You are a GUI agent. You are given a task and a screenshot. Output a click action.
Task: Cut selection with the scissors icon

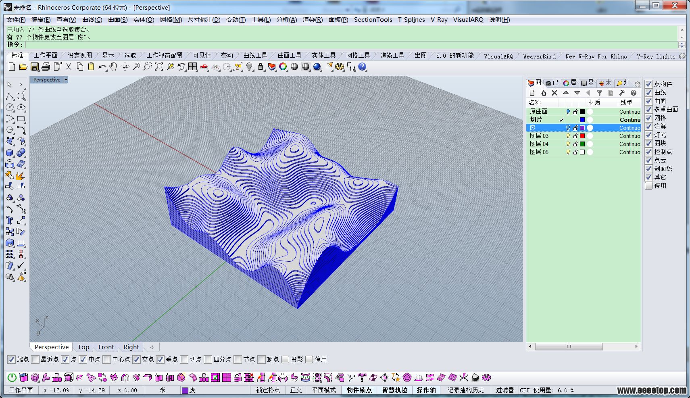pos(69,67)
